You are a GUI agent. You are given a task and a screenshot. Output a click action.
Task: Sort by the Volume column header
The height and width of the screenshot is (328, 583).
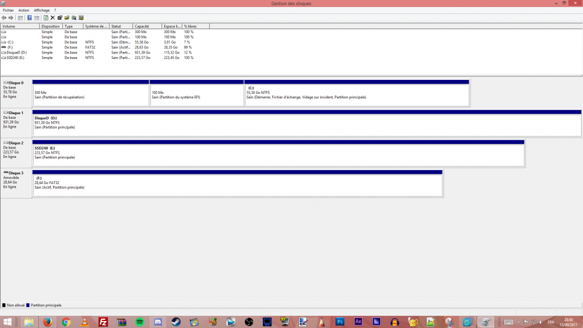click(x=20, y=26)
